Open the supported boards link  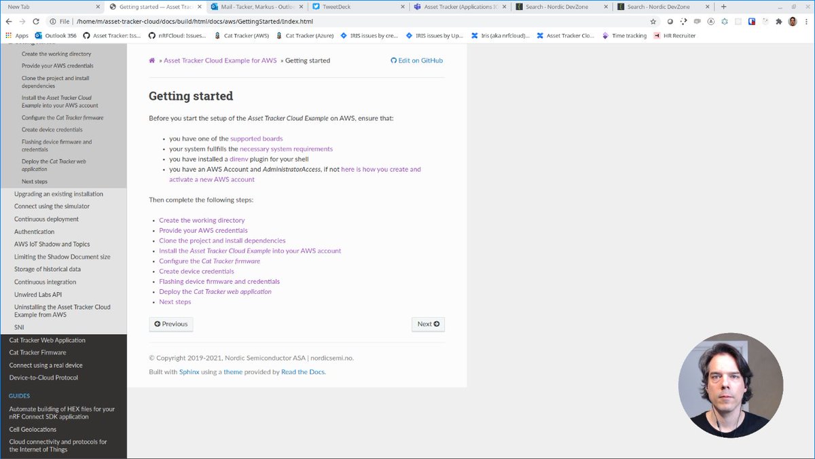tap(256, 139)
